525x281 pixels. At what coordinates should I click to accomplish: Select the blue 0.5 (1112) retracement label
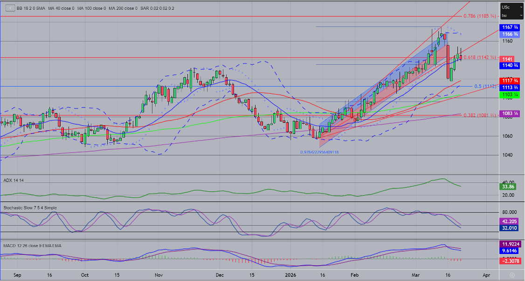485,87
